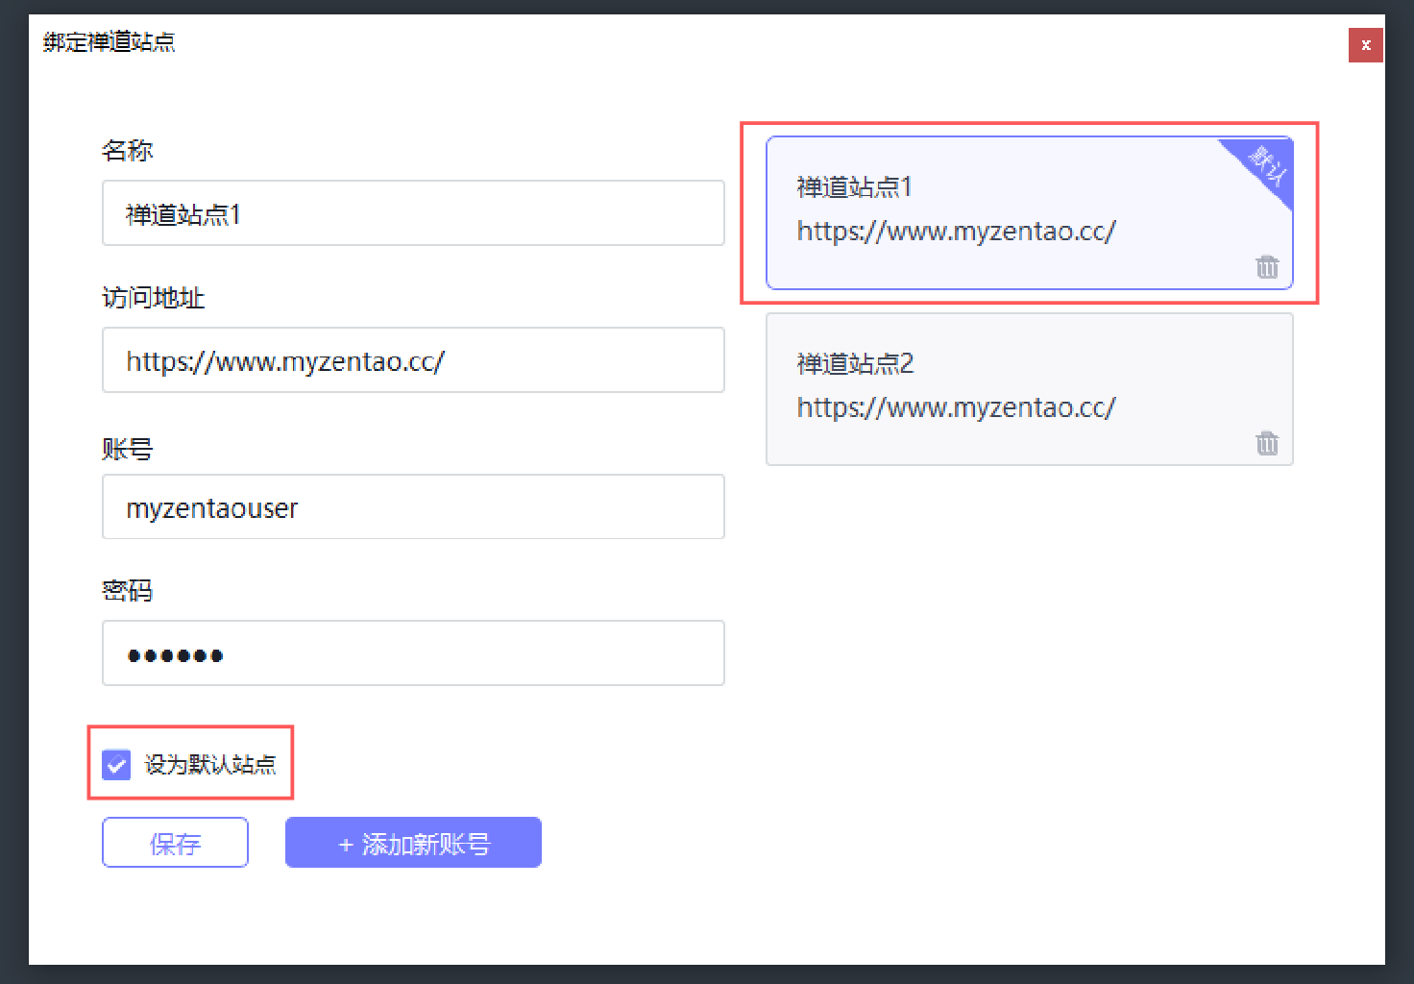This screenshot has height=984, width=1414.
Task: Focus the 访问地址 input field
Action: [x=413, y=360]
